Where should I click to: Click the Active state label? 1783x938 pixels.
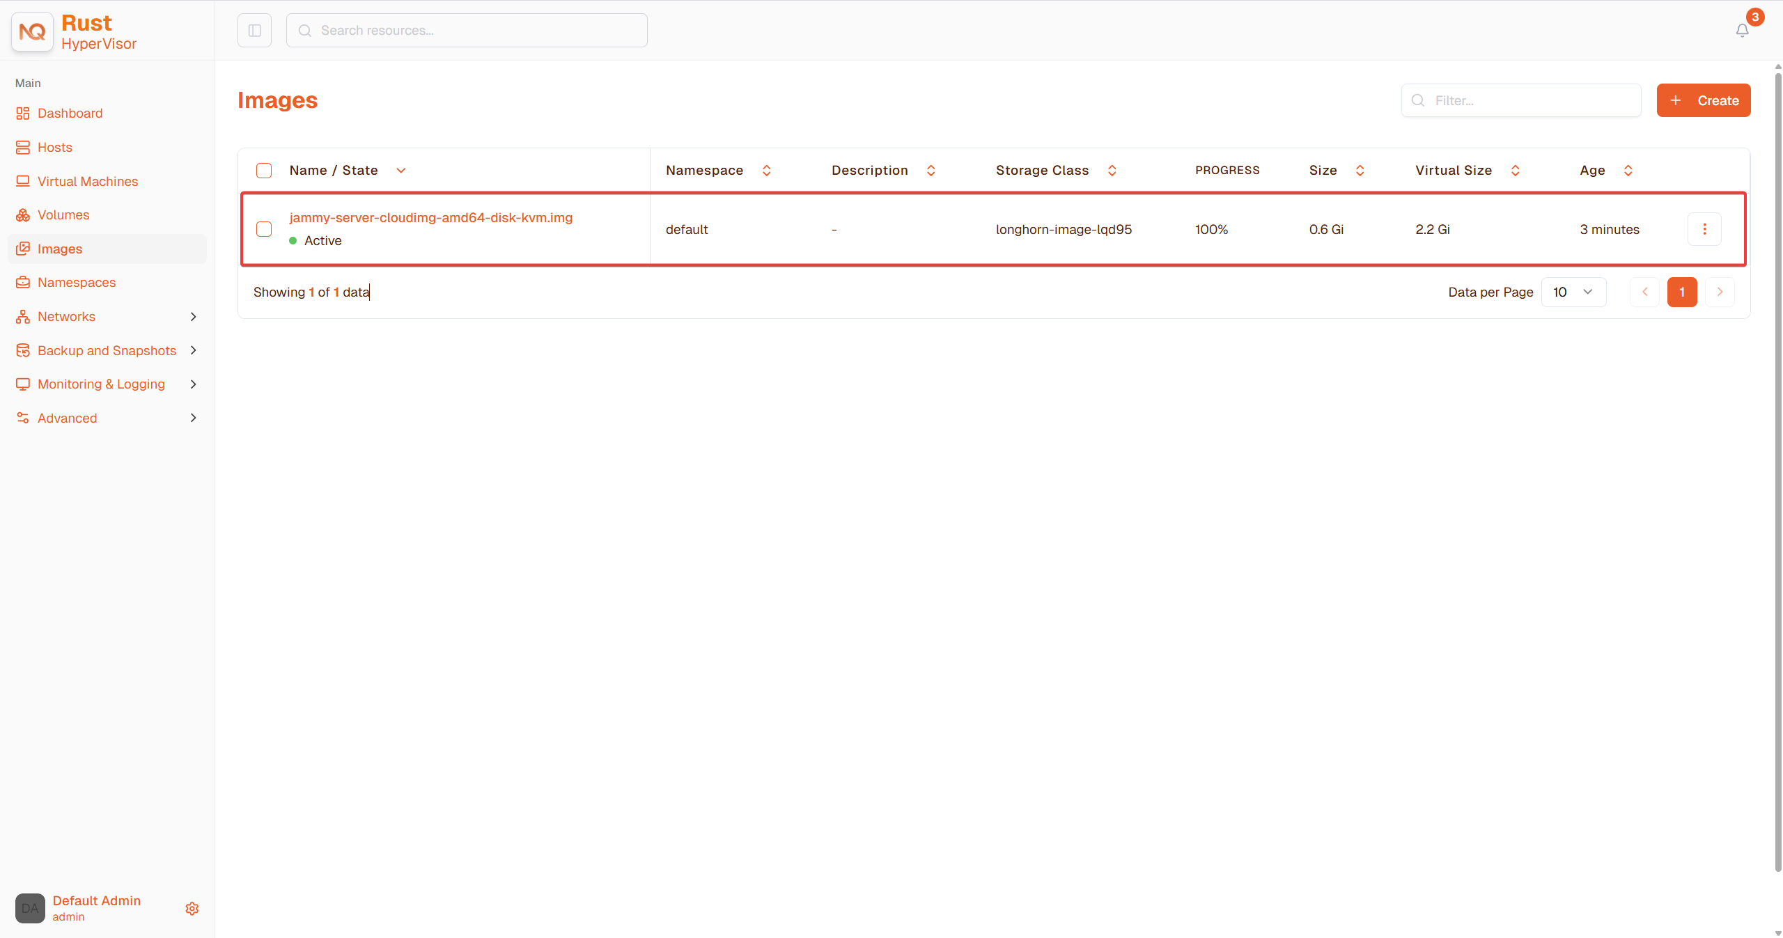click(x=322, y=241)
